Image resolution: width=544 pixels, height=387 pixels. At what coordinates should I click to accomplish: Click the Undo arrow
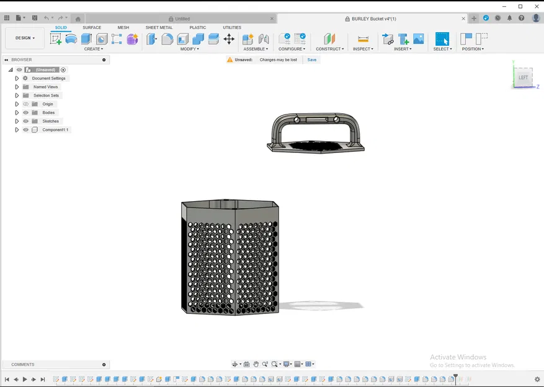[x=46, y=18]
